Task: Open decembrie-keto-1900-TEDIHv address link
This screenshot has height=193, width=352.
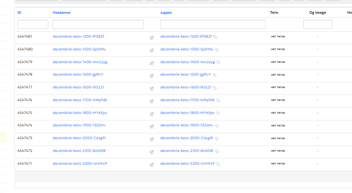Action: pyautogui.click(x=186, y=125)
